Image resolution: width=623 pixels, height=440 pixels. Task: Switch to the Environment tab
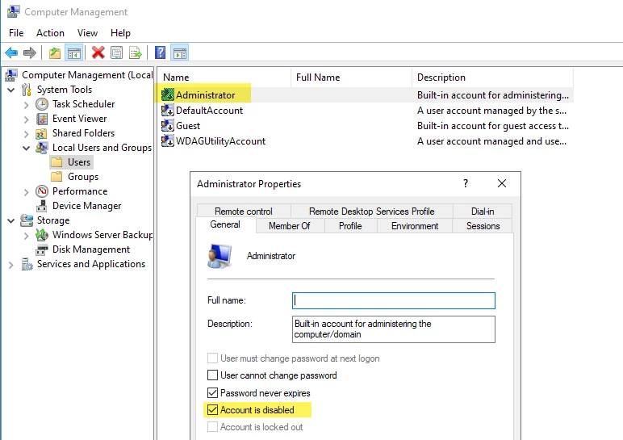415,226
